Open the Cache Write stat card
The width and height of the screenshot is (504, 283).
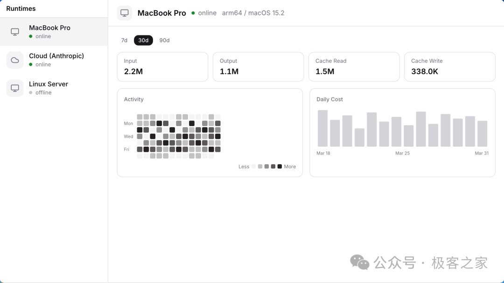[449, 67]
